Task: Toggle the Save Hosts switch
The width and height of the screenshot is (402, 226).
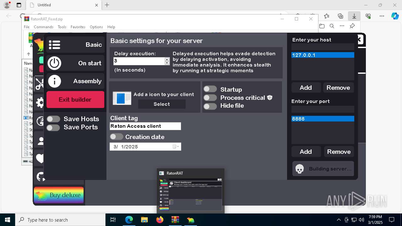Action: (53, 119)
